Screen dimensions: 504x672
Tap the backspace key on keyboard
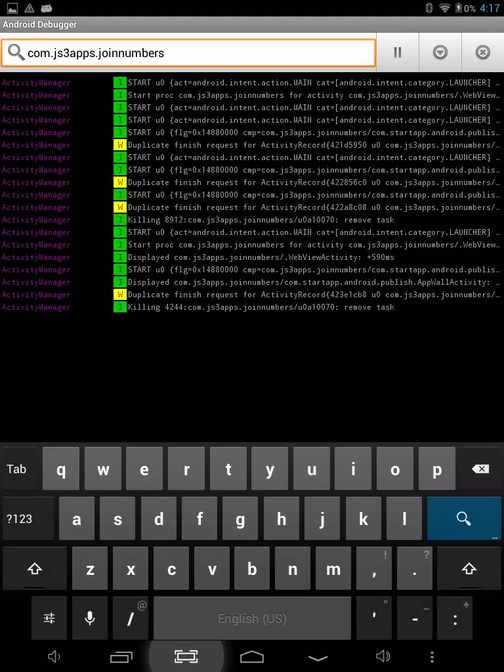coord(480,469)
